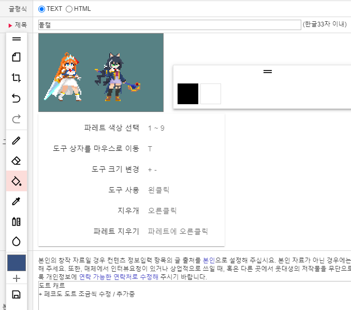Save the artwork with the floppy disk icon
Viewport: 351px width, 310px height.
(x=16, y=295)
